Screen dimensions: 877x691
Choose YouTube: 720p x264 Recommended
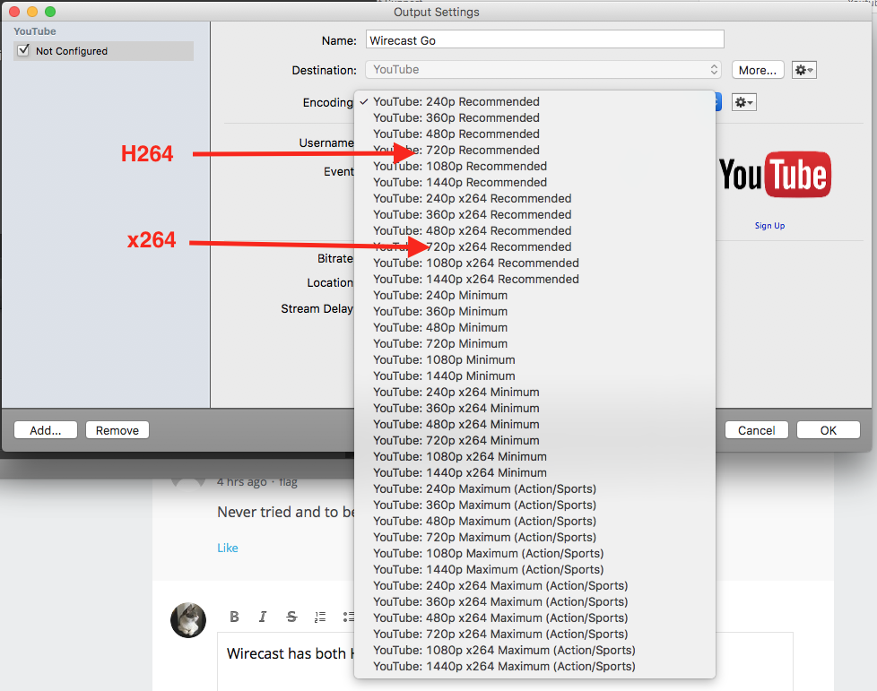tap(534, 247)
